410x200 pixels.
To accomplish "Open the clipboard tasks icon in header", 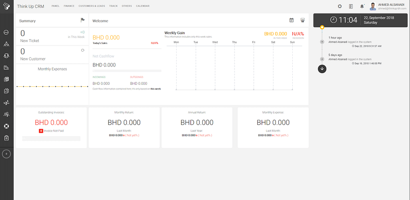I will tap(351, 6).
